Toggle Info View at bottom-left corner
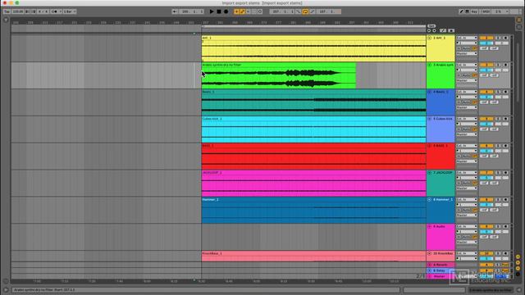This screenshot has height=295, width=525. pyautogui.click(x=6, y=290)
